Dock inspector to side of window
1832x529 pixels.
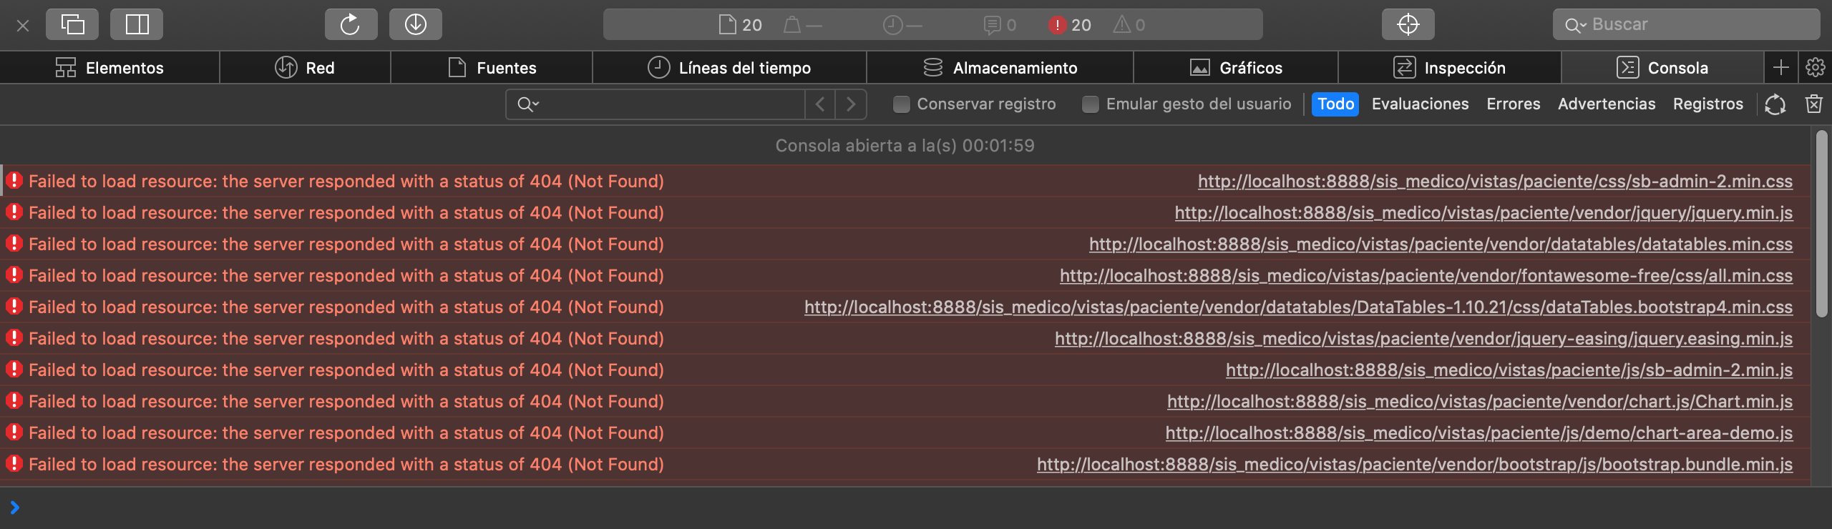click(x=137, y=24)
